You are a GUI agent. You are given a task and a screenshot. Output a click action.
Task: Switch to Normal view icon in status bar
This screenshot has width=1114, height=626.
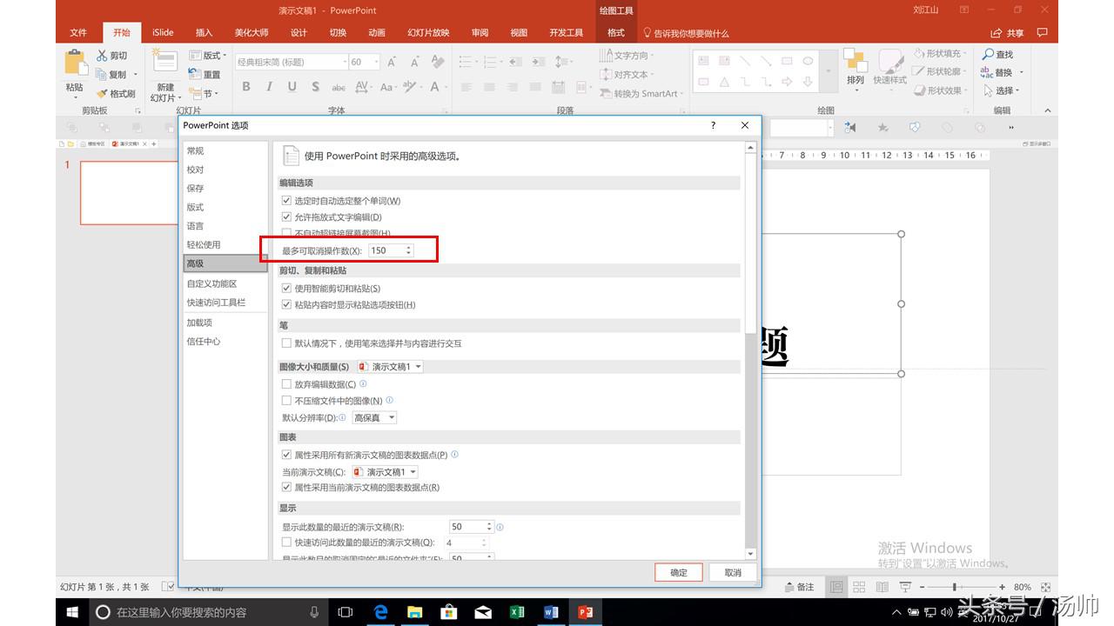(836, 587)
